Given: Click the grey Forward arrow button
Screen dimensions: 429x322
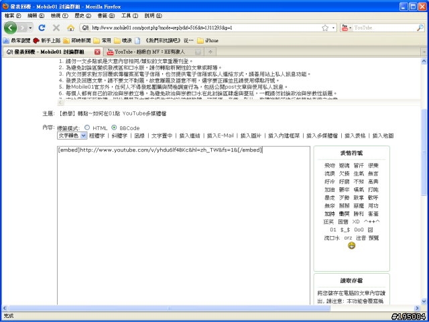Looking at the screenshot, I should (x=23, y=28).
